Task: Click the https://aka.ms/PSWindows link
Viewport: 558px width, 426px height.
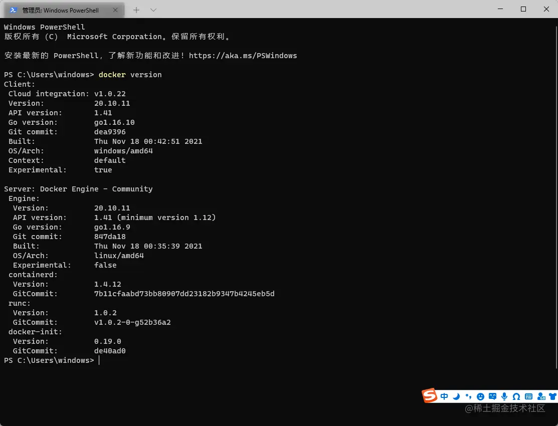Action: [x=243, y=56]
